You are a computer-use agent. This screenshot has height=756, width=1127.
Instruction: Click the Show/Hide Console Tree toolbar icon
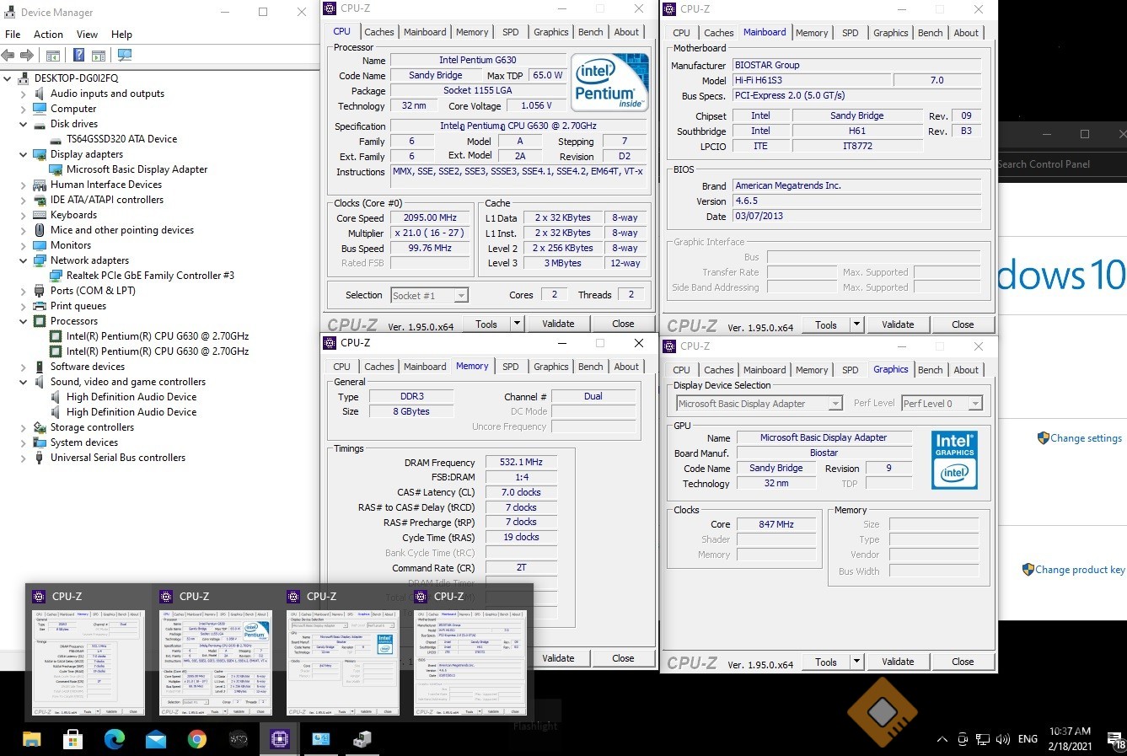(x=53, y=56)
